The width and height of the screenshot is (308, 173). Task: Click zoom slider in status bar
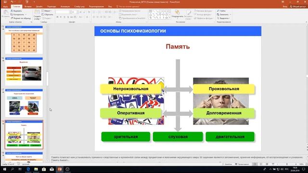[x=287, y=164]
